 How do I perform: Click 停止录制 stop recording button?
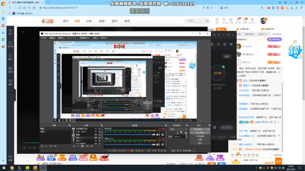point(200,133)
